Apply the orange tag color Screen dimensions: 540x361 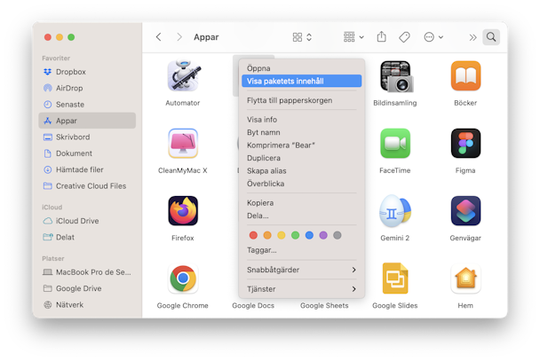point(267,235)
